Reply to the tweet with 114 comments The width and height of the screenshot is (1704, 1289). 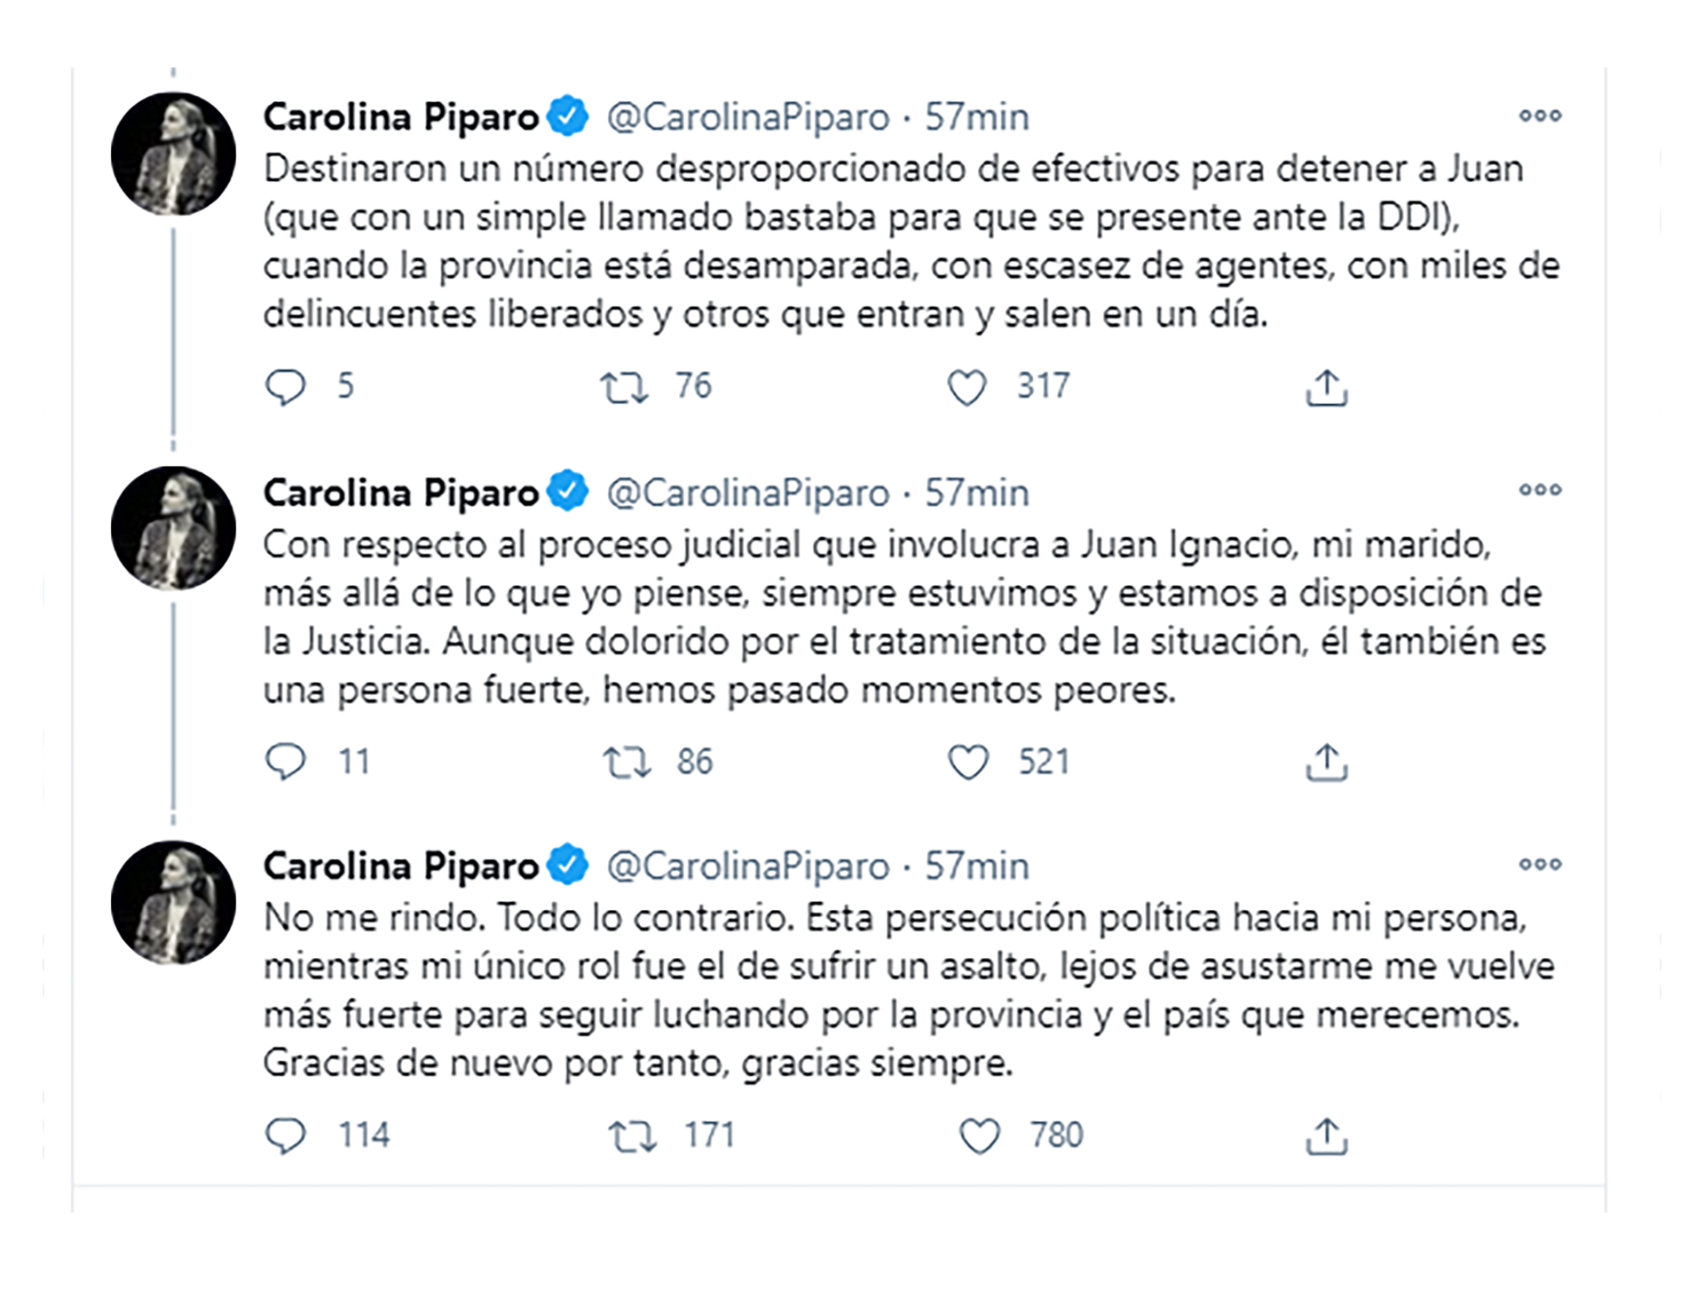tap(285, 1135)
